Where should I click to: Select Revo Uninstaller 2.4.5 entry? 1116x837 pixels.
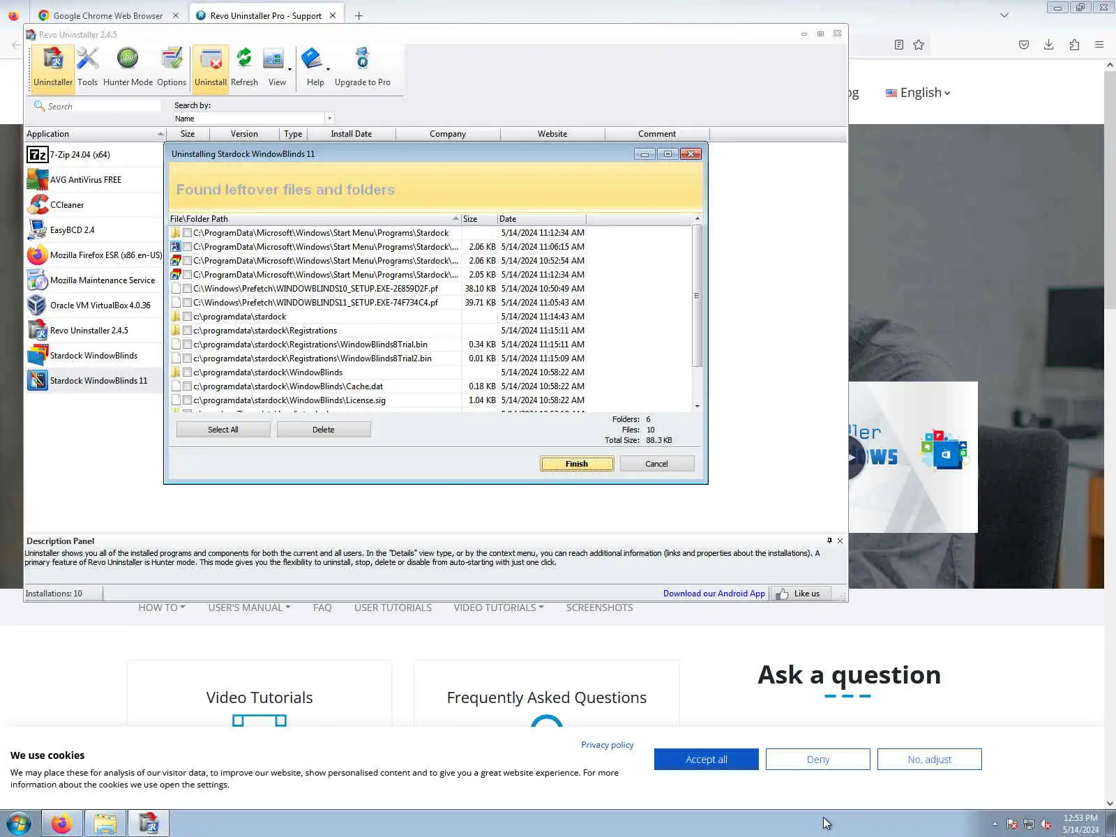[93, 331]
